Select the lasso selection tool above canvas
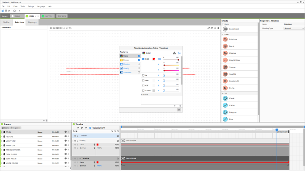Viewport: 305px width, 171px height. tap(67, 28)
